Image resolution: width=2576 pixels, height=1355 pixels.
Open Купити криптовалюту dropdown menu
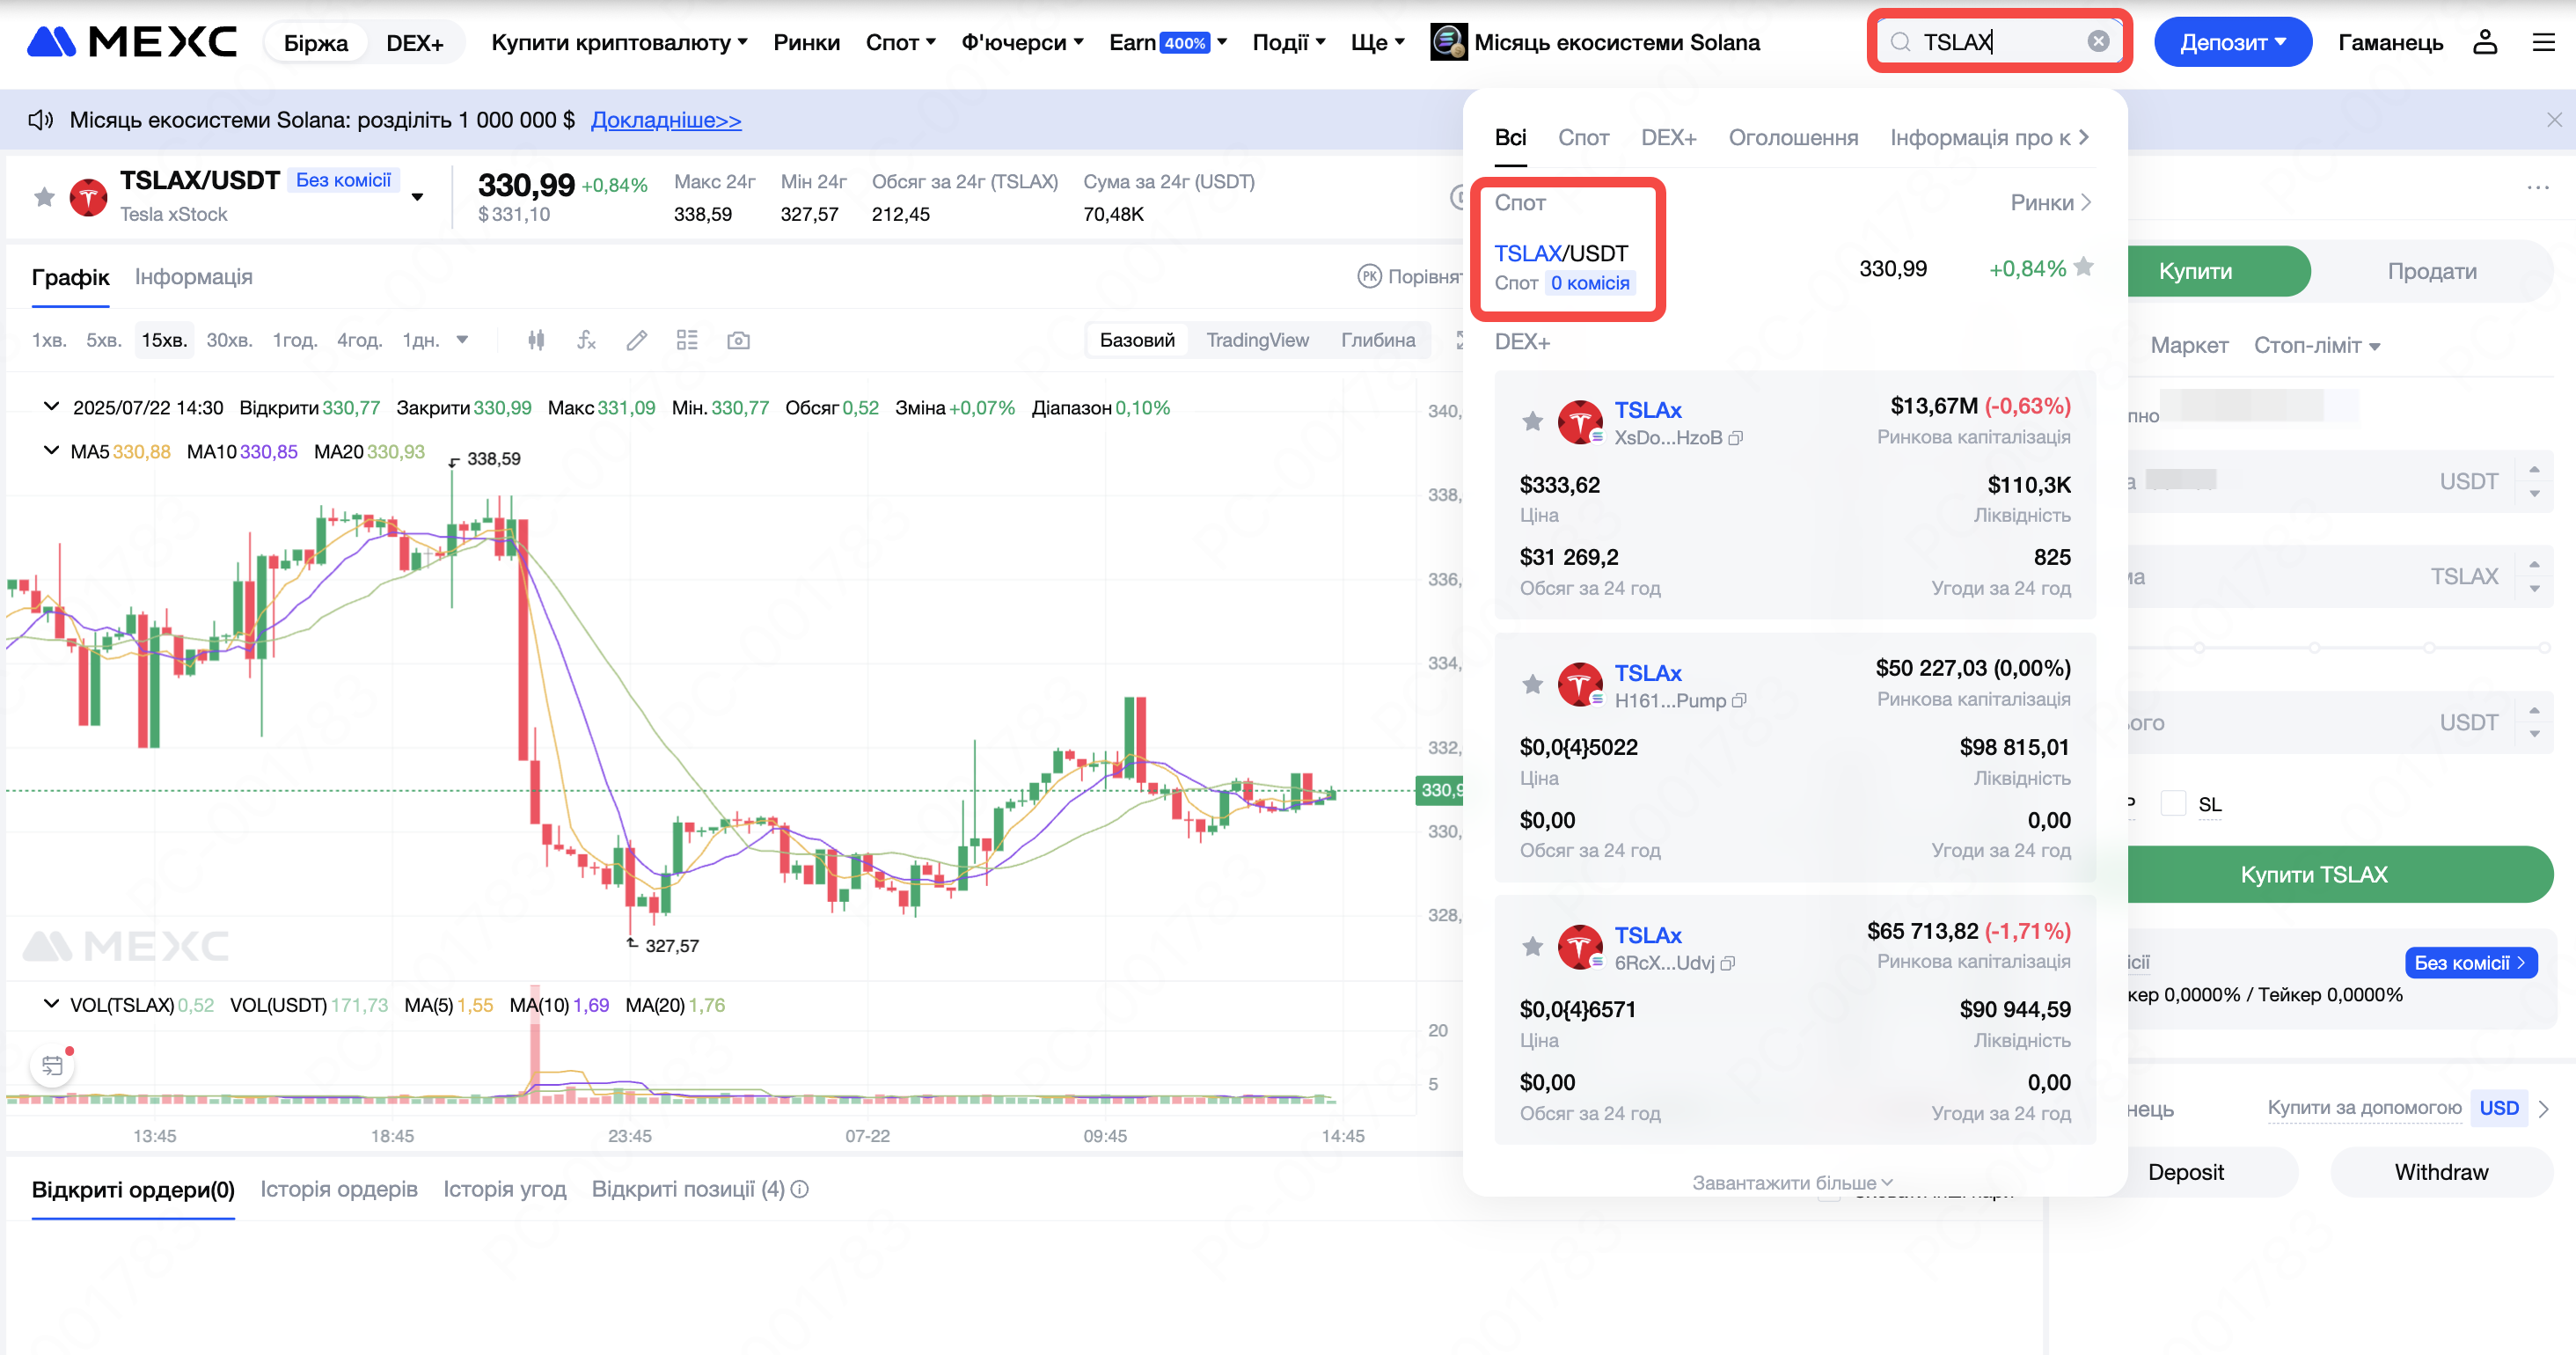coord(619,42)
